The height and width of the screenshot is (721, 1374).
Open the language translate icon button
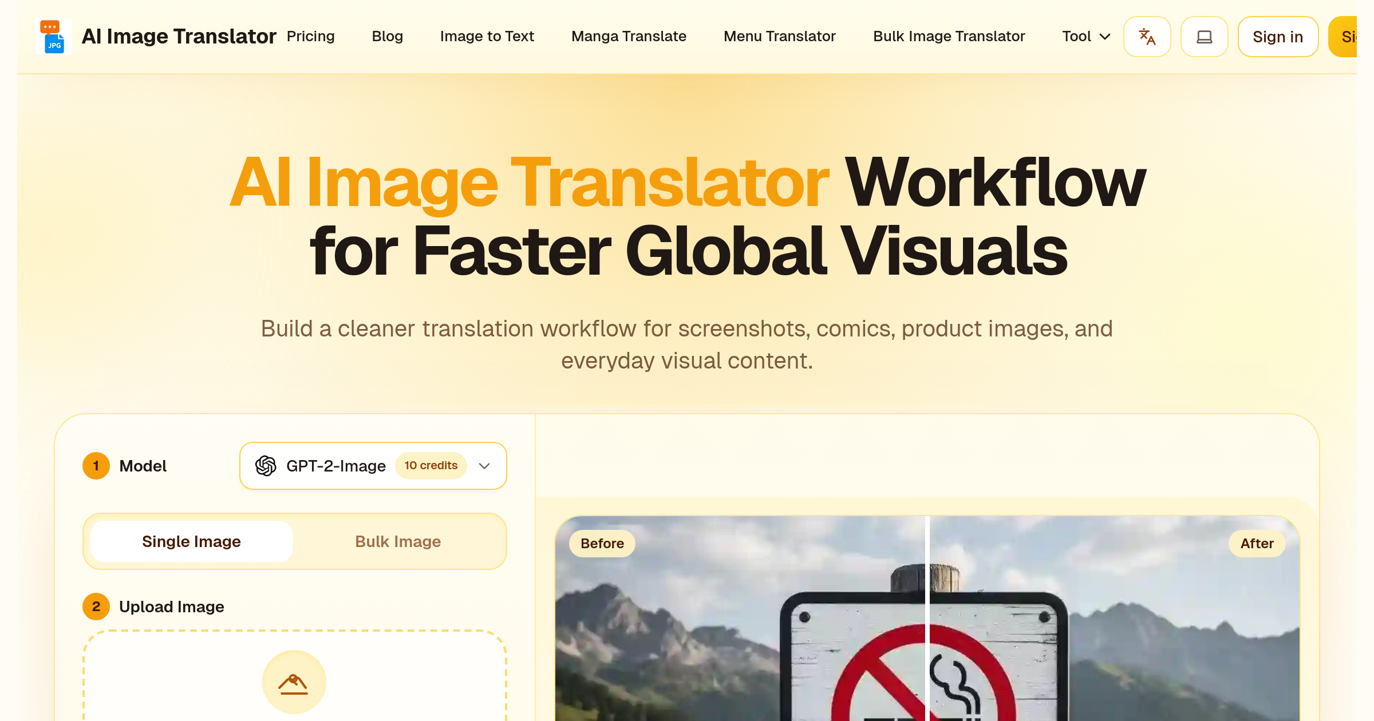click(x=1147, y=37)
